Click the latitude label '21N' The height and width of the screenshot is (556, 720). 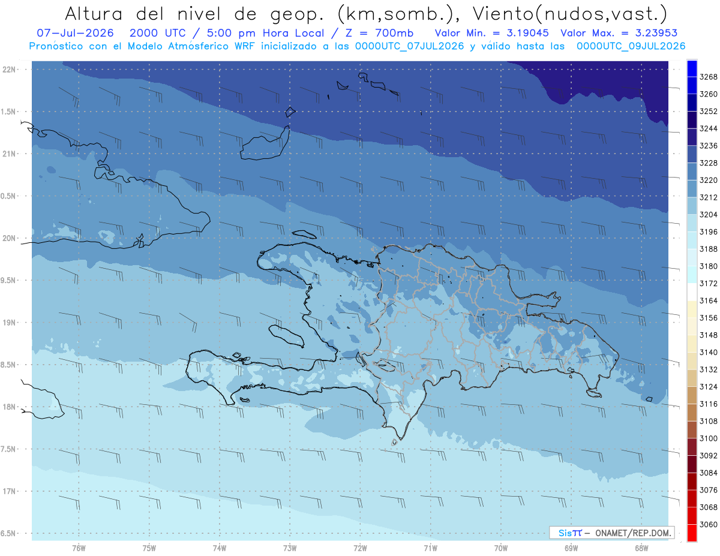[10, 154]
